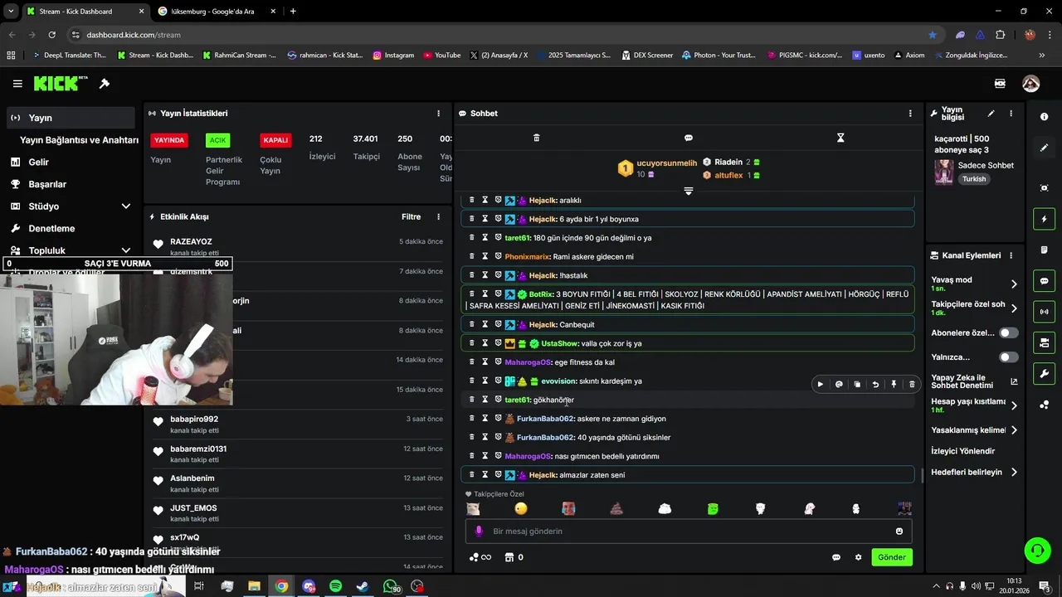Toggle the Abonelere özel switch
The height and width of the screenshot is (597, 1062).
1009,332
